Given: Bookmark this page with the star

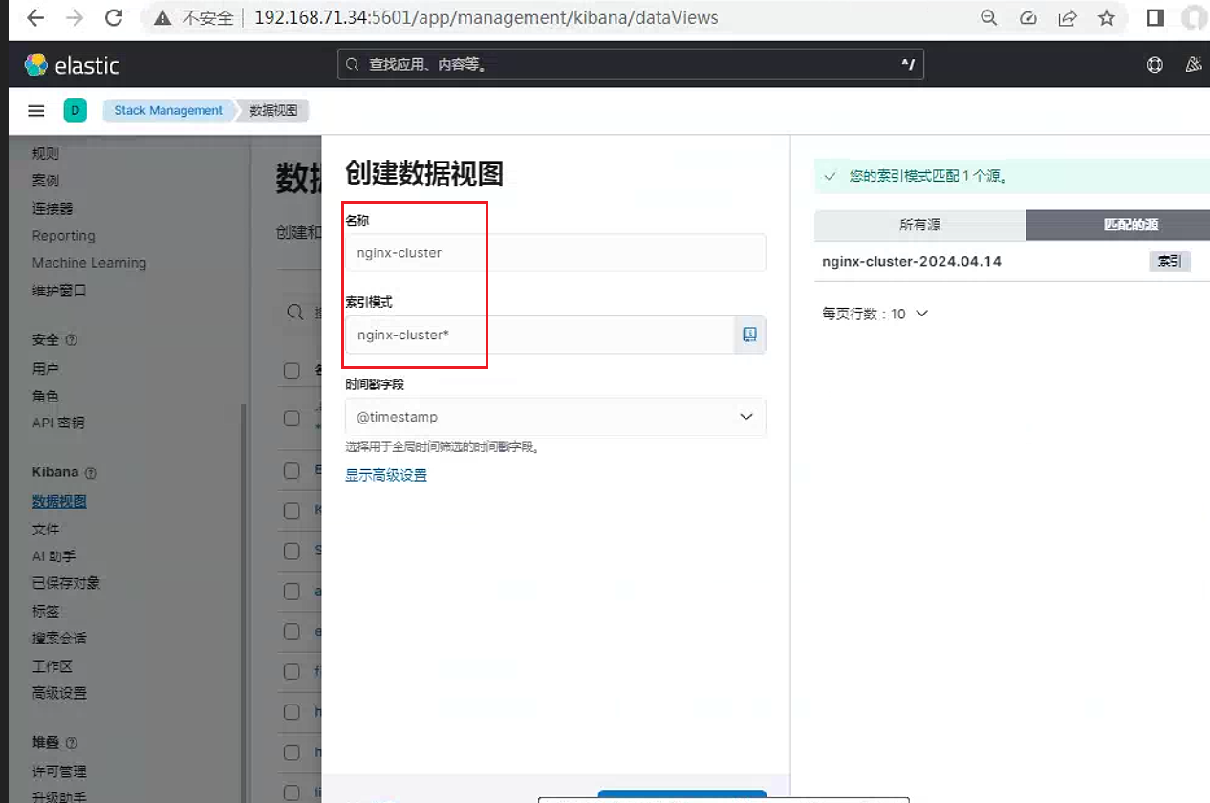Looking at the screenshot, I should (x=1107, y=18).
